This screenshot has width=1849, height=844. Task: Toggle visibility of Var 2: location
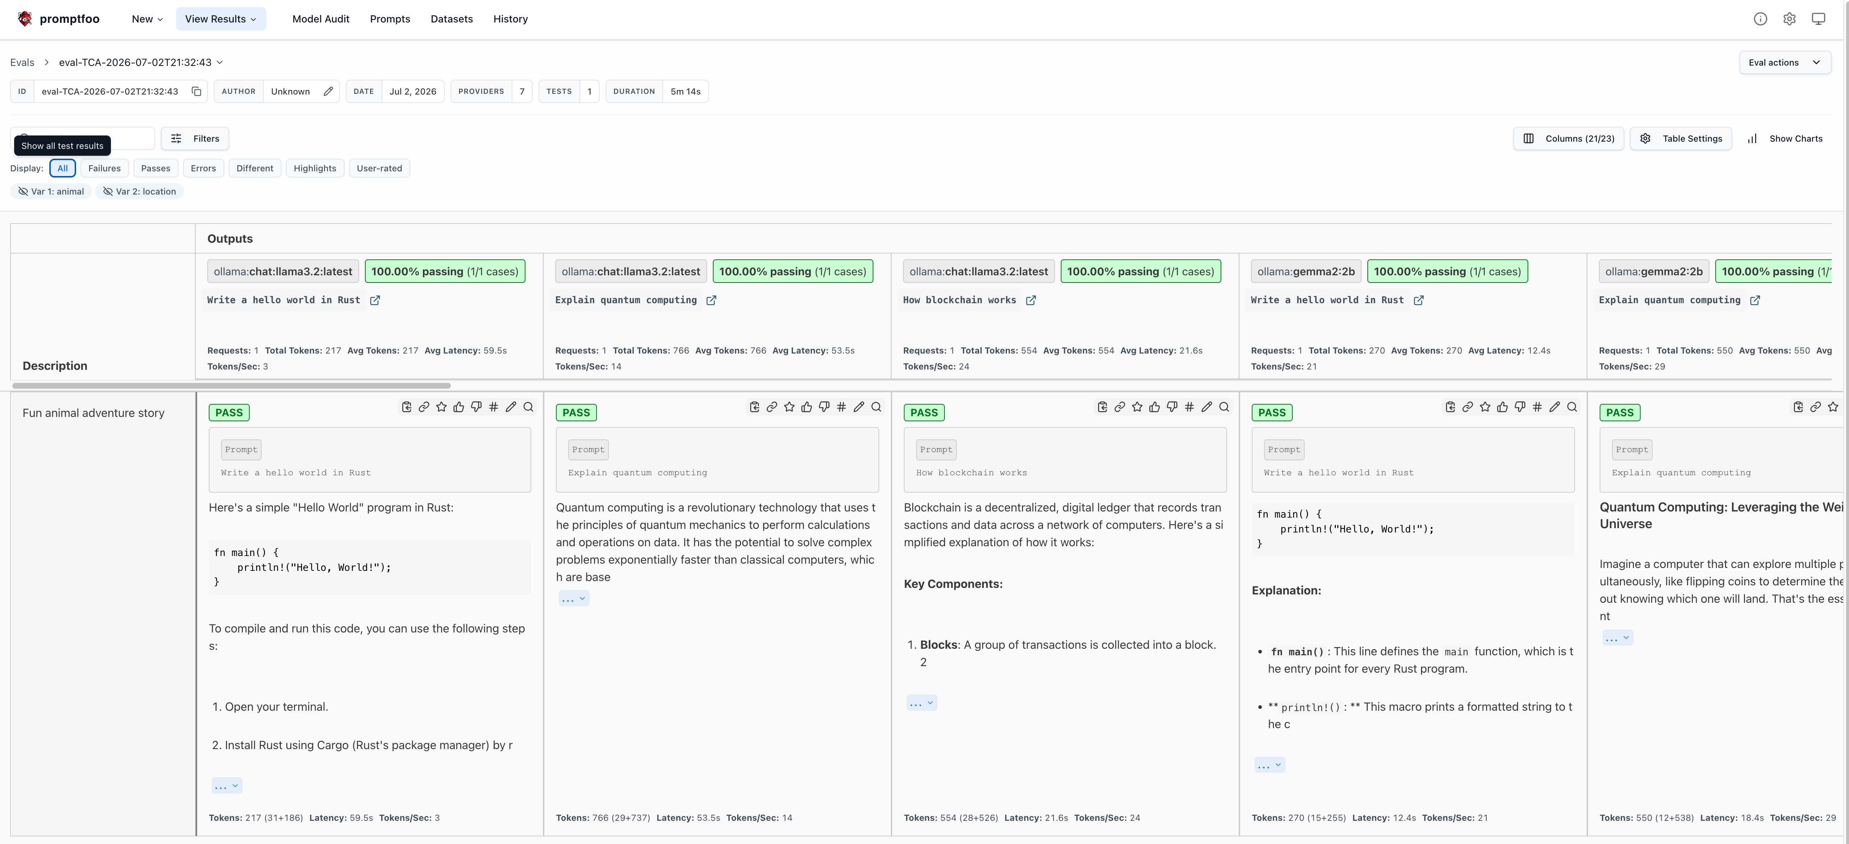(x=139, y=192)
